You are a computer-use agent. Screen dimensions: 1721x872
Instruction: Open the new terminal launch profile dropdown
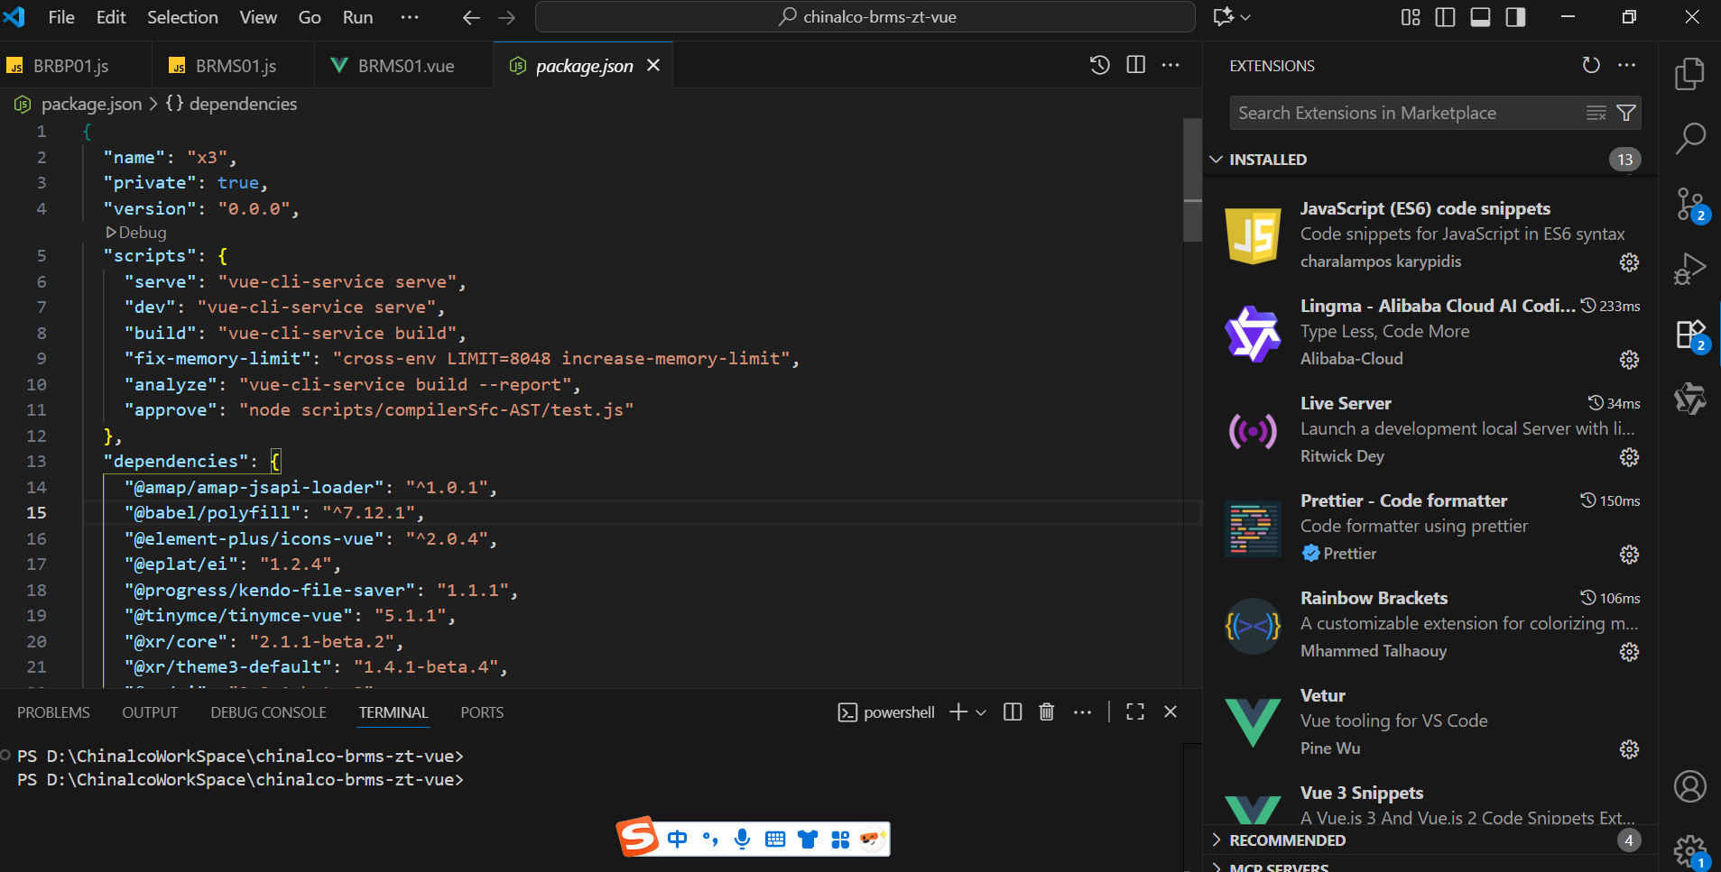pyautogui.click(x=981, y=712)
